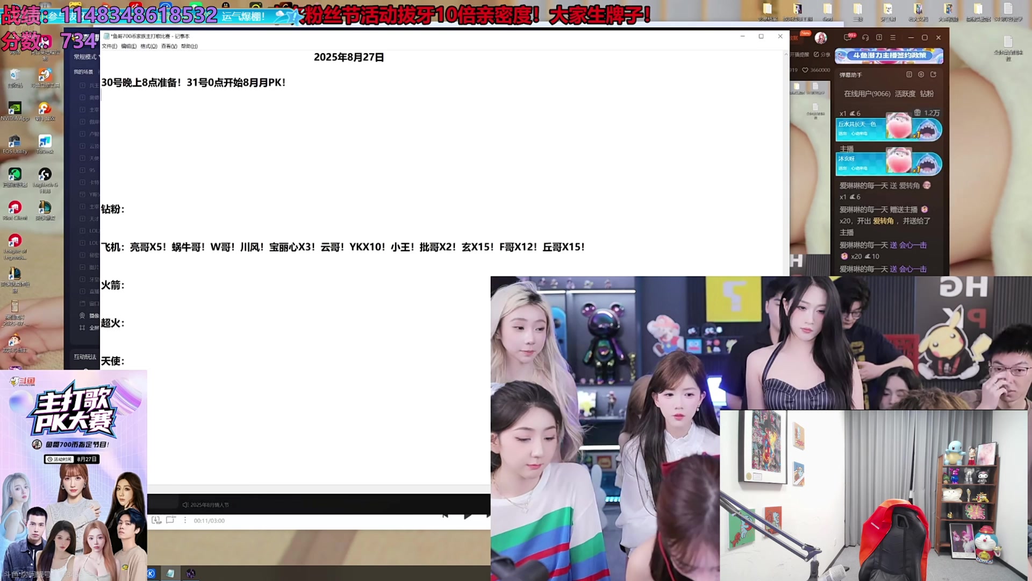The width and height of the screenshot is (1032, 581).
Task: Open the 帮助(H) menu in Notepad
Action: [189, 46]
